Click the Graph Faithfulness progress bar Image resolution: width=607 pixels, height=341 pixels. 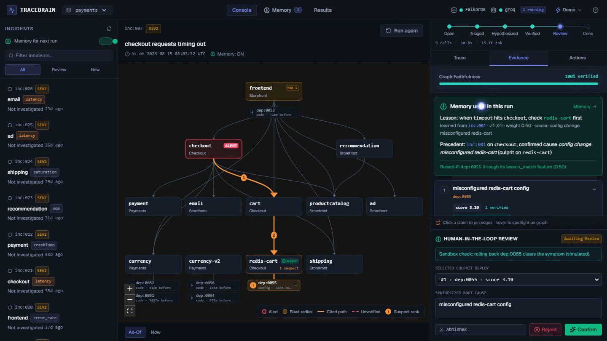click(x=518, y=84)
